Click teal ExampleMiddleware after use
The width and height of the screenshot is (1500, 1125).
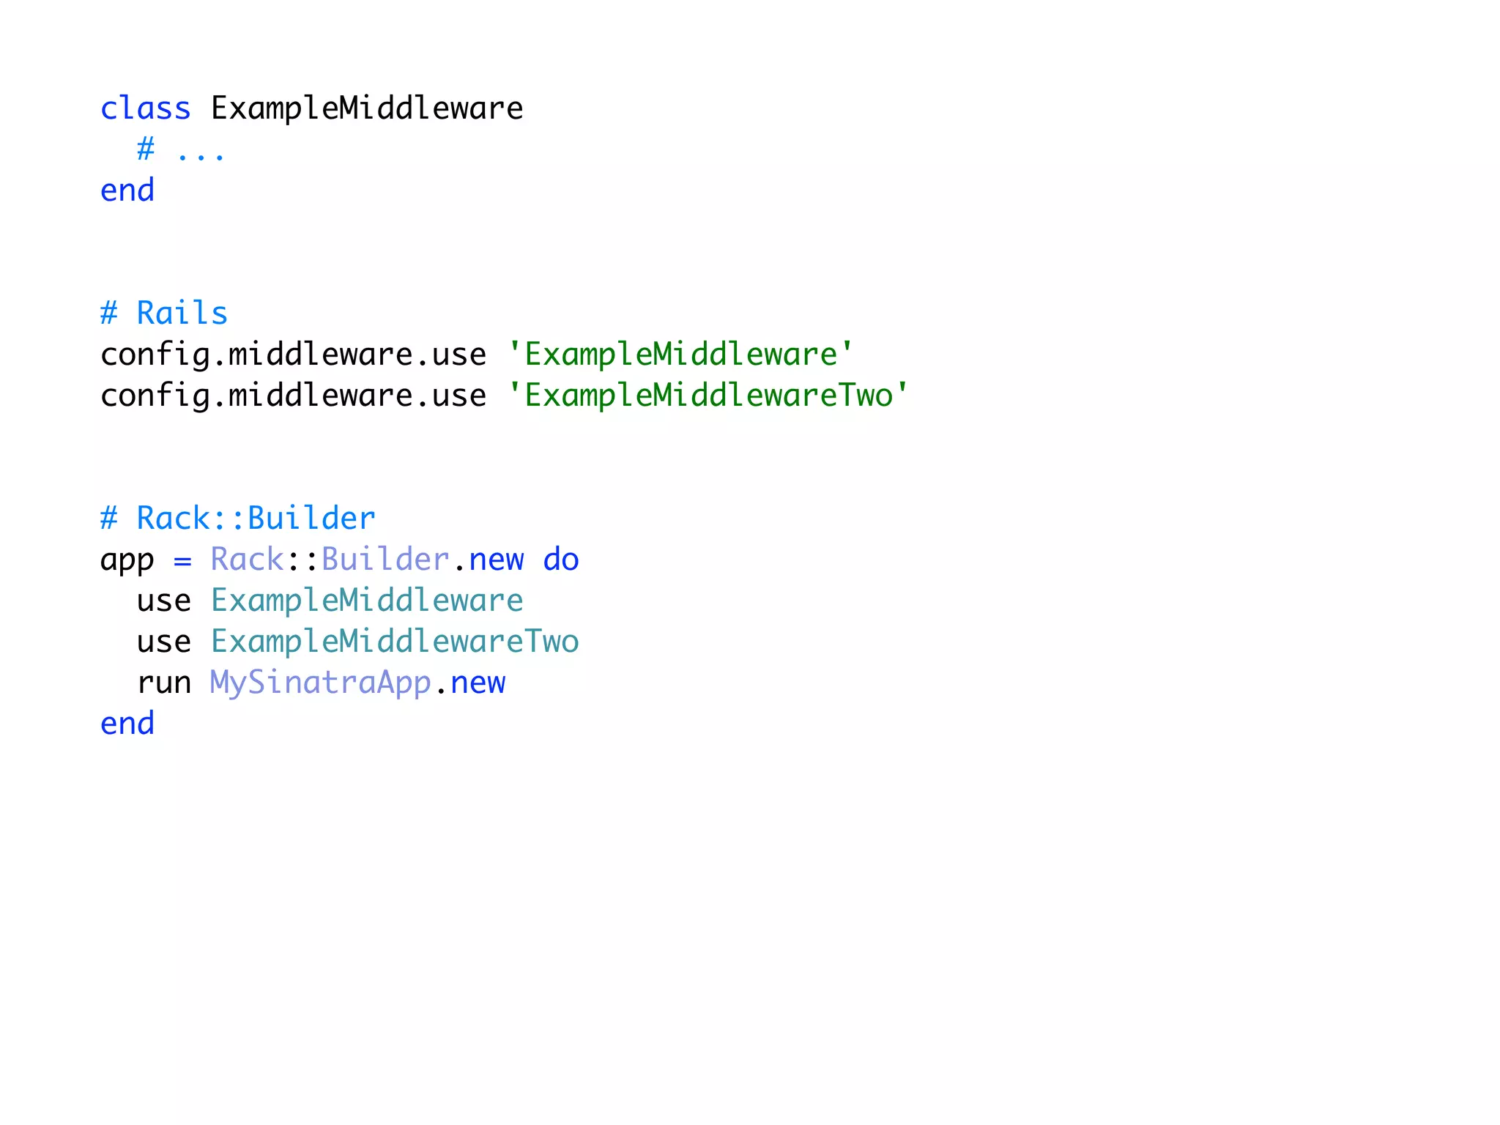coord(367,601)
